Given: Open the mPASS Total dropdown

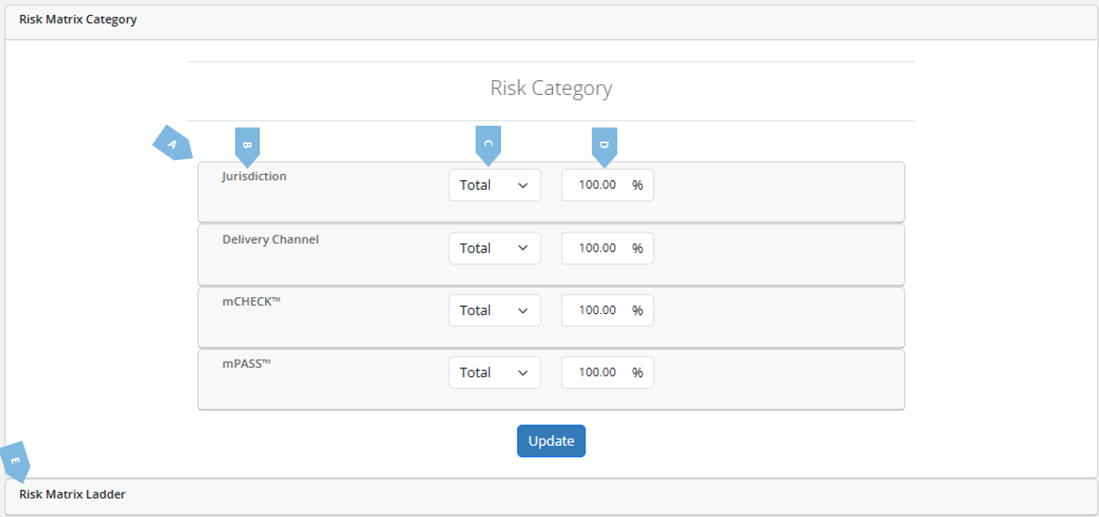Looking at the screenshot, I should tap(494, 373).
